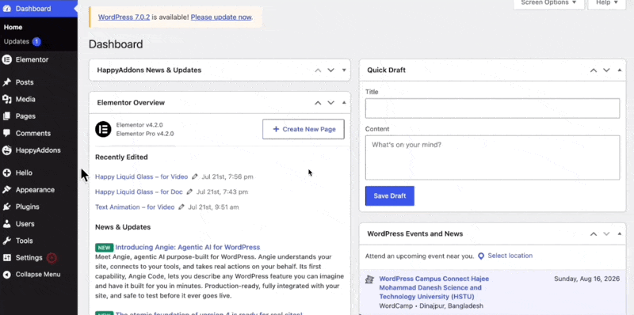Click the Please update now link
634x315 pixels.
coord(221,17)
